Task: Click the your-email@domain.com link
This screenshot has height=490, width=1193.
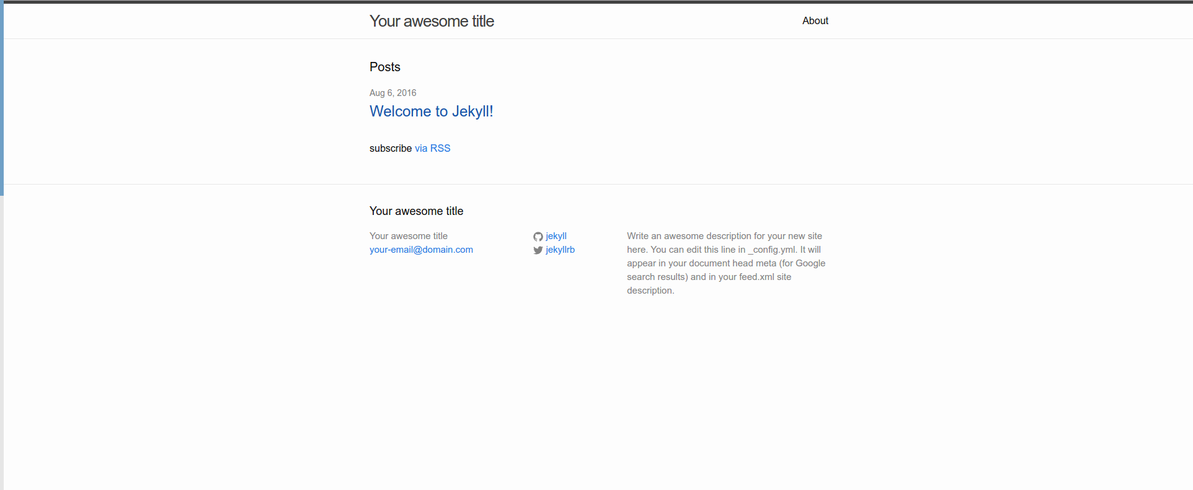Action: pyautogui.click(x=421, y=250)
